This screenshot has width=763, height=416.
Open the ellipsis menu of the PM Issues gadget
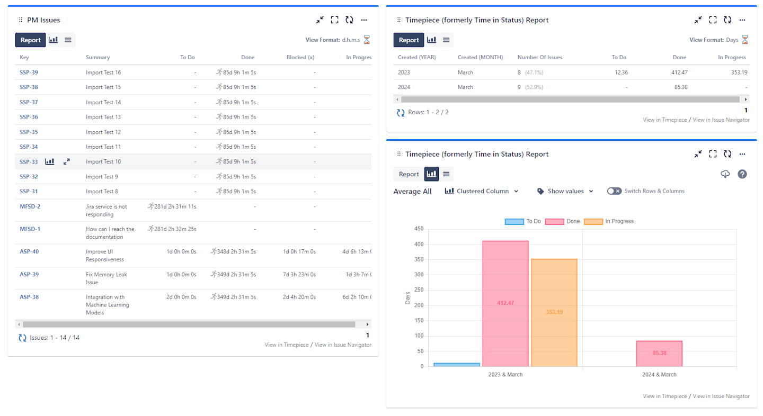[364, 20]
